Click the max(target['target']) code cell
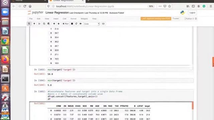Image resolution: width=214 pixels, height=120 pixels. point(120,70)
